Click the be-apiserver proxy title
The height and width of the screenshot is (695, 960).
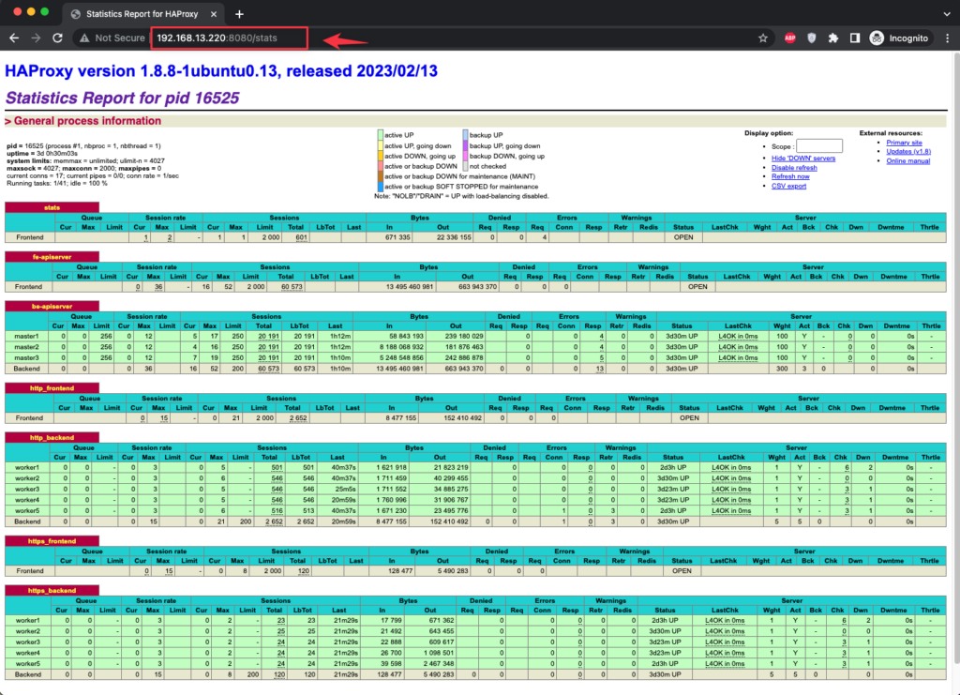pos(52,306)
